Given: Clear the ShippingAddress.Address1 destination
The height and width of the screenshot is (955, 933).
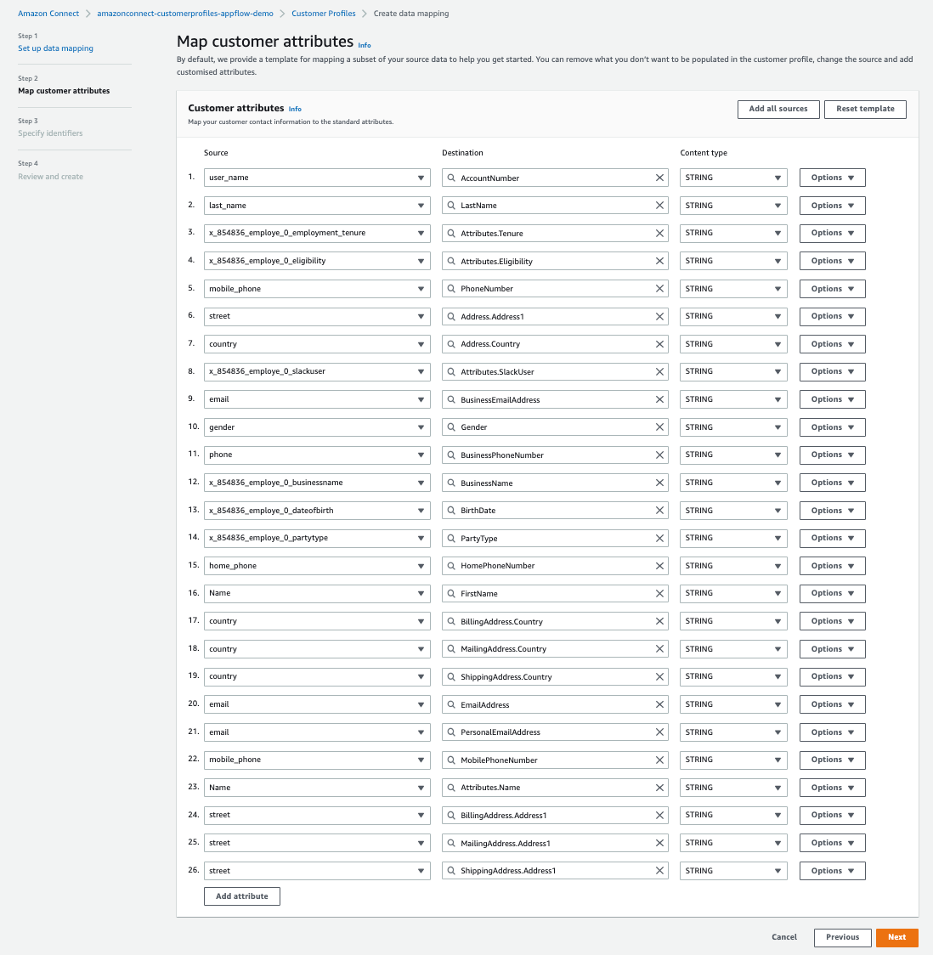Looking at the screenshot, I should (x=659, y=870).
